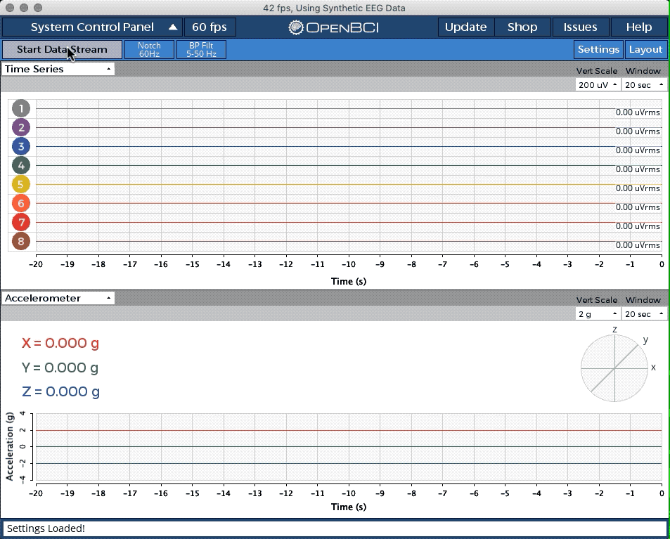Open the Settings menu

(598, 50)
